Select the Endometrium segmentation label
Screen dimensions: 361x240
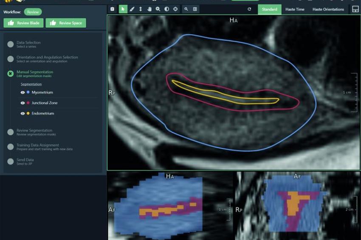coord(43,114)
